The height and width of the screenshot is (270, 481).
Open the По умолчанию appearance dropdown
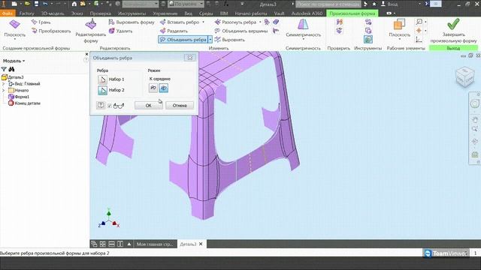coord(186,4)
